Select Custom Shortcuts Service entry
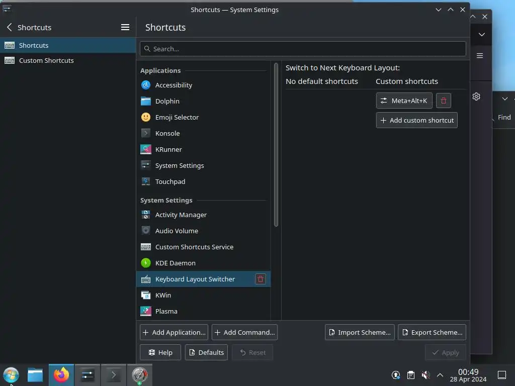 click(x=203, y=247)
